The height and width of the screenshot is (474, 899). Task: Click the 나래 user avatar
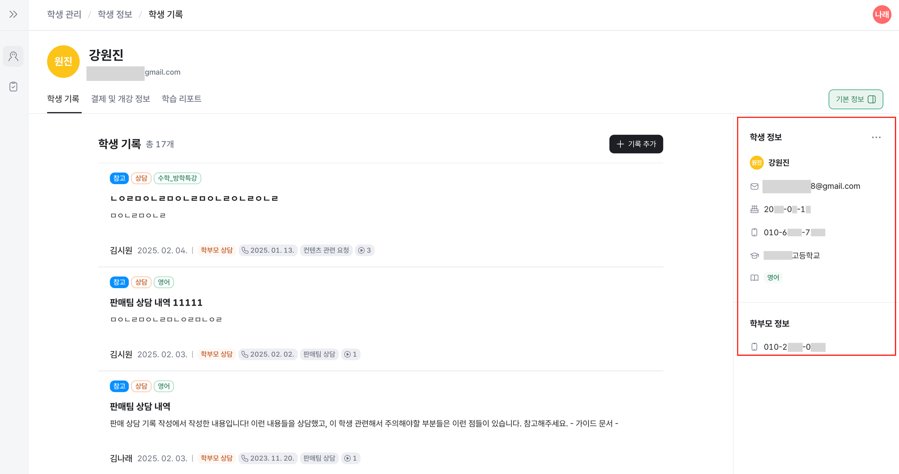click(881, 14)
